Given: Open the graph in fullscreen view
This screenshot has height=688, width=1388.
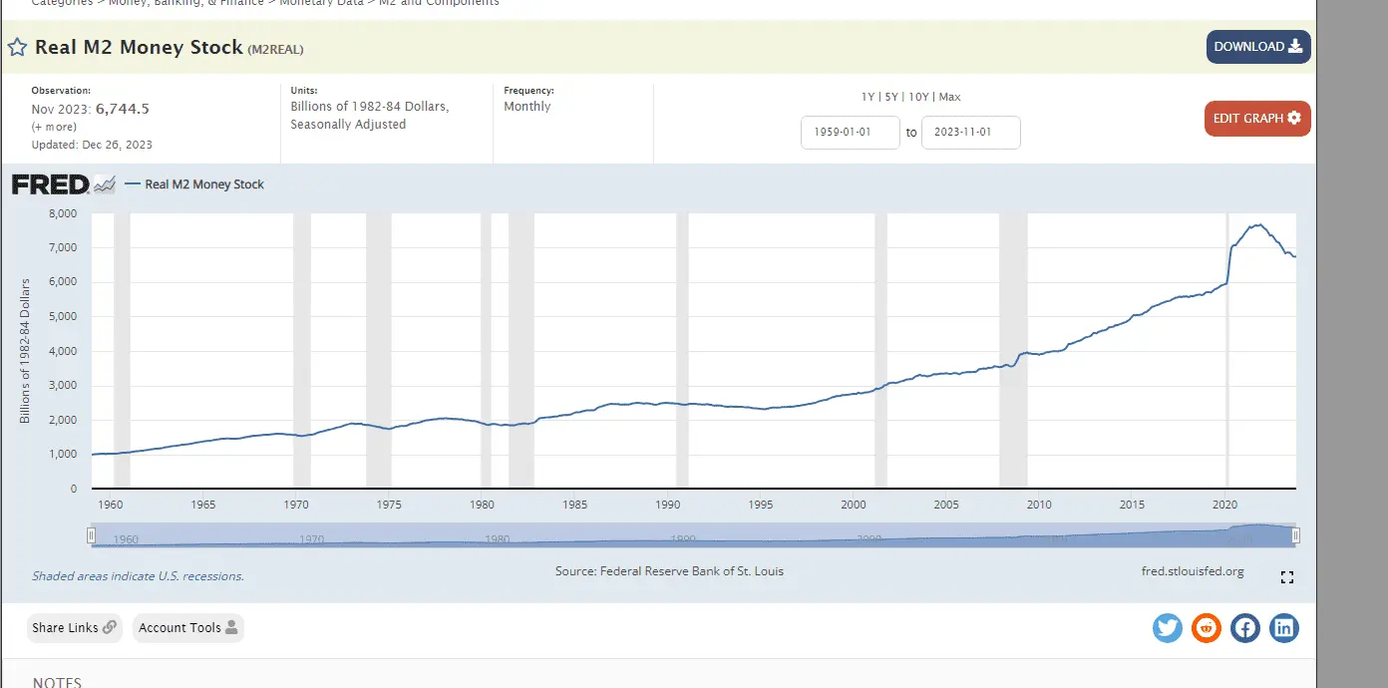Looking at the screenshot, I should (1286, 577).
